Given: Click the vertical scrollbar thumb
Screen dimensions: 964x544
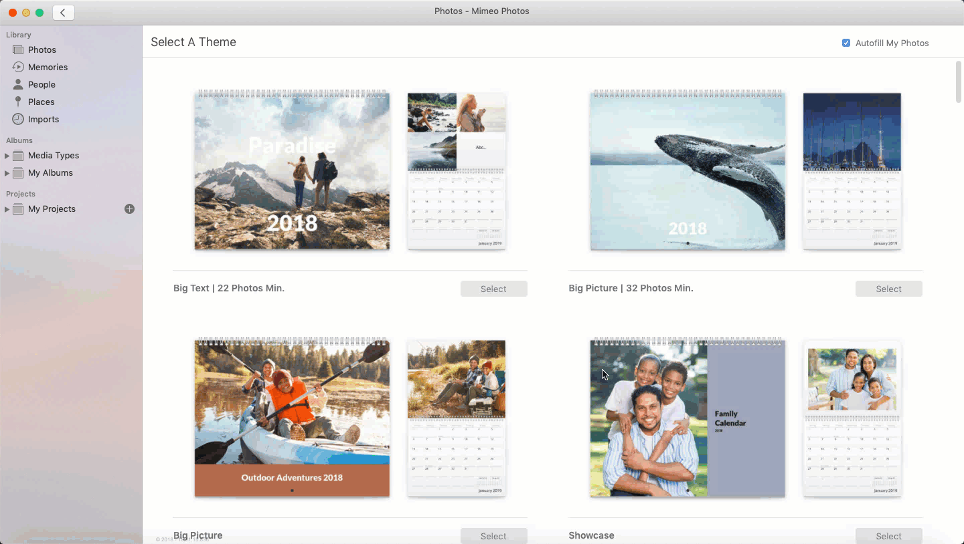Looking at the screenshot, I should (x=959, y=82).
